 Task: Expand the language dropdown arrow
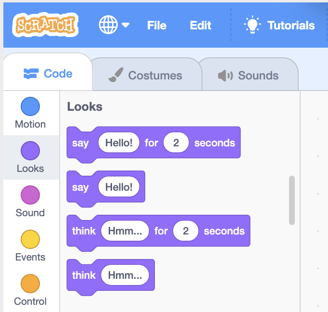click(x=126, y=26)
